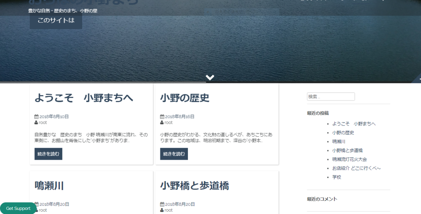Click the down chevron arrow on hero image

(x=210, y=77)
